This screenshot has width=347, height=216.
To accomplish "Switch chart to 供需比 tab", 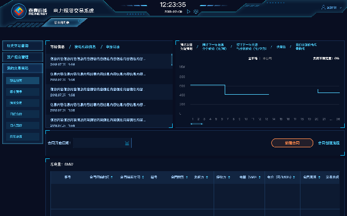I will tap(281, 47).
